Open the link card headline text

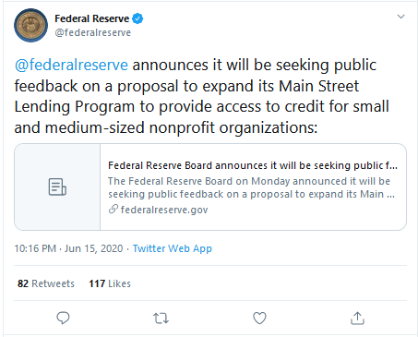tap(253, 165)
